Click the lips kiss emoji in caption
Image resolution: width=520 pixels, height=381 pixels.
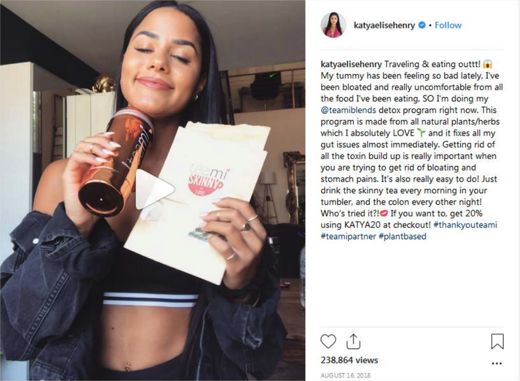click(384, 213)
